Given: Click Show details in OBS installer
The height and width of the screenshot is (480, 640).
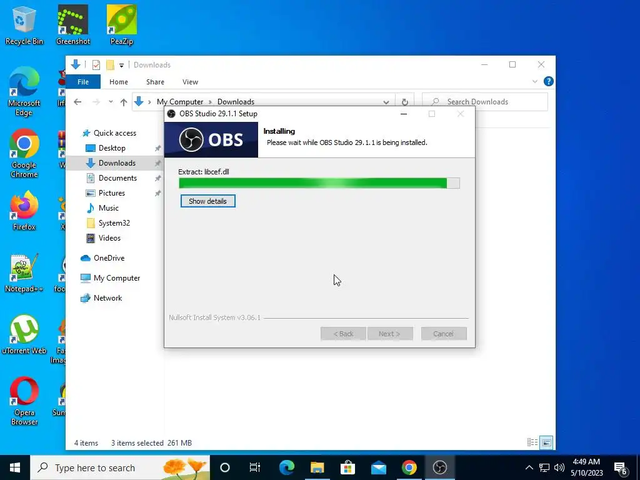Looking at the screenshot, I should click(x=207, y=201).
